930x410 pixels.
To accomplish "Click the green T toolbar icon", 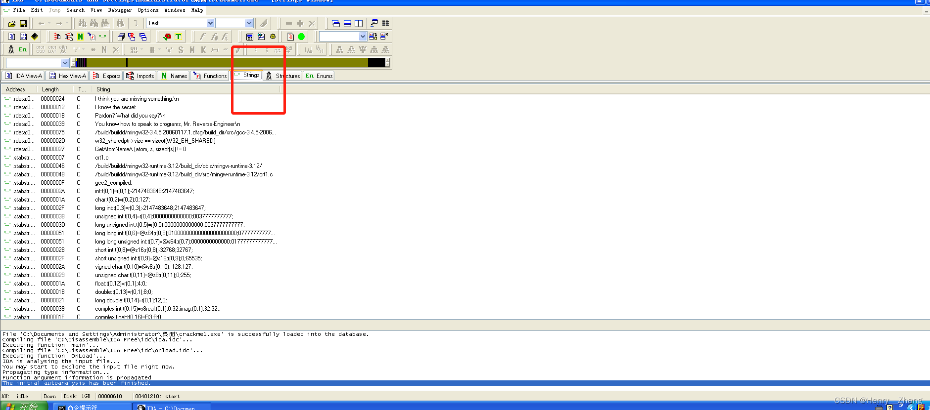I will click(x=179, y=37).
